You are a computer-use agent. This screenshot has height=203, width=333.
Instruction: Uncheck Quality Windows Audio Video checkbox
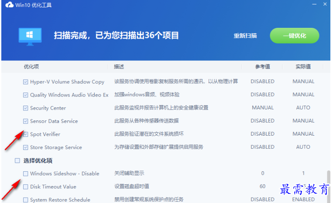tap(25, 95)
